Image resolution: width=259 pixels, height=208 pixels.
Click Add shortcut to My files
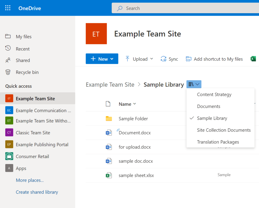click(x=214, y=59)
